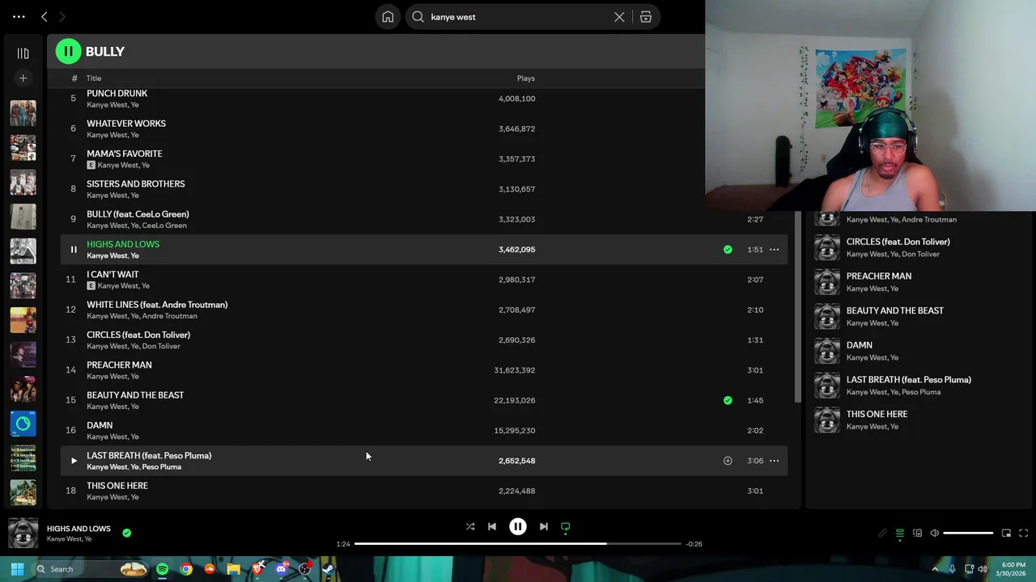Viewport: 1036px width, 582px height.
Task: Show lyrics microphone icon
Action: coord(883,533)
